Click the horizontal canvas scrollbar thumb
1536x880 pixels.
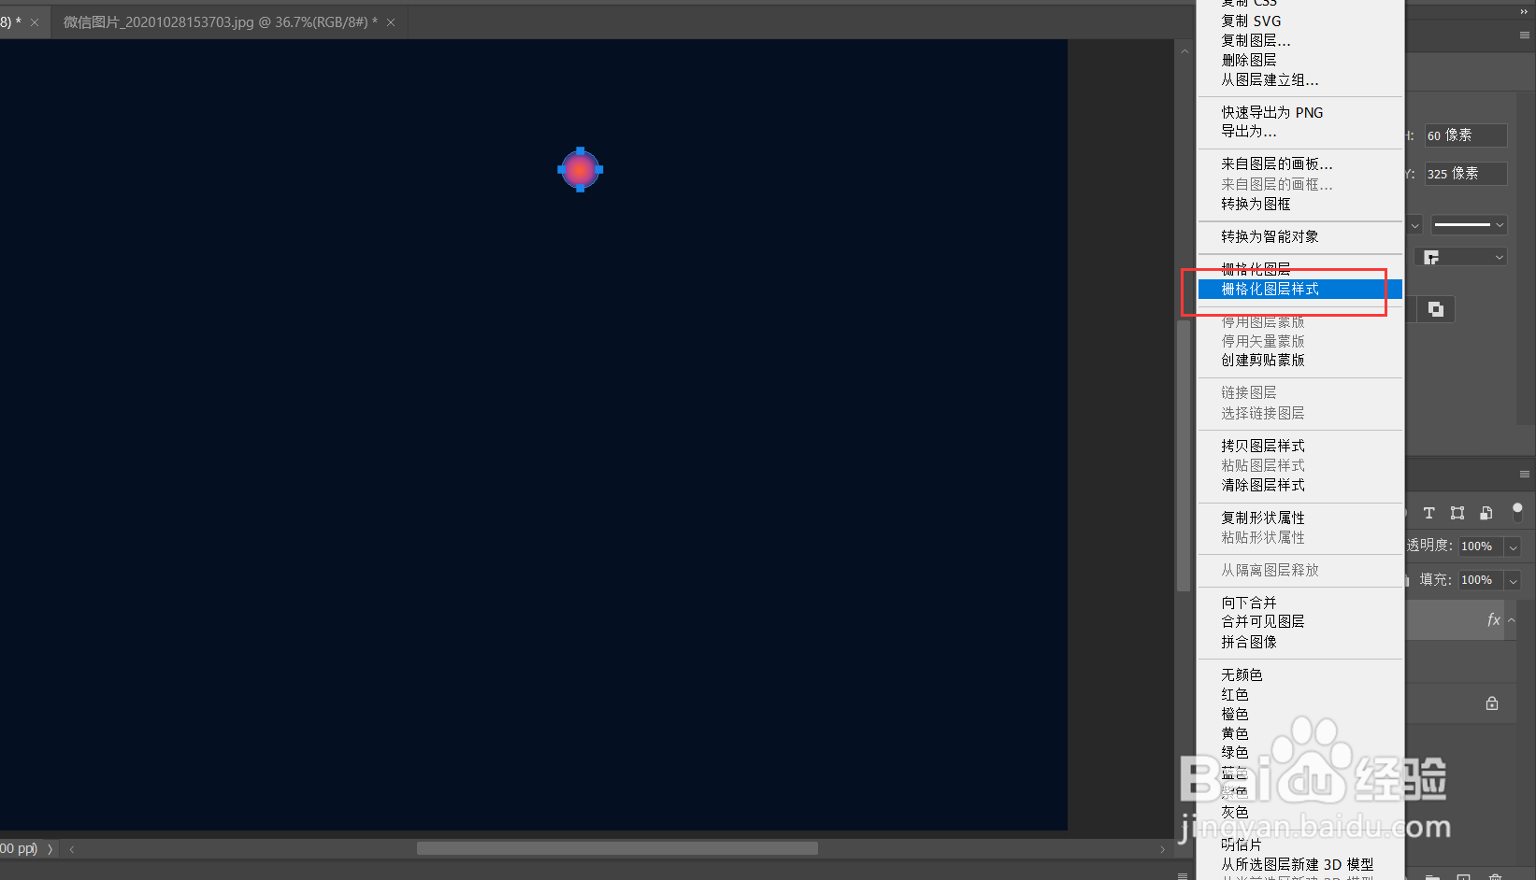[x=617, y=848]
